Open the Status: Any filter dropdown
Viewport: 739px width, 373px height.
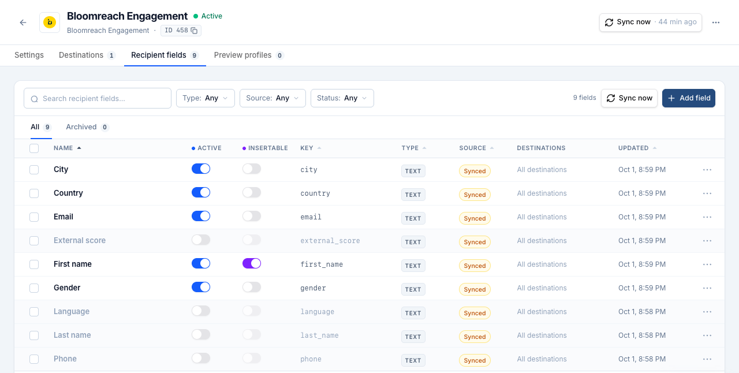[x=342, y=98]
